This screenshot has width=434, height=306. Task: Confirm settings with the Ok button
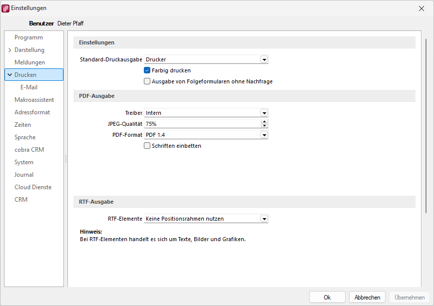pyautogui.click(x=327, y=298)
